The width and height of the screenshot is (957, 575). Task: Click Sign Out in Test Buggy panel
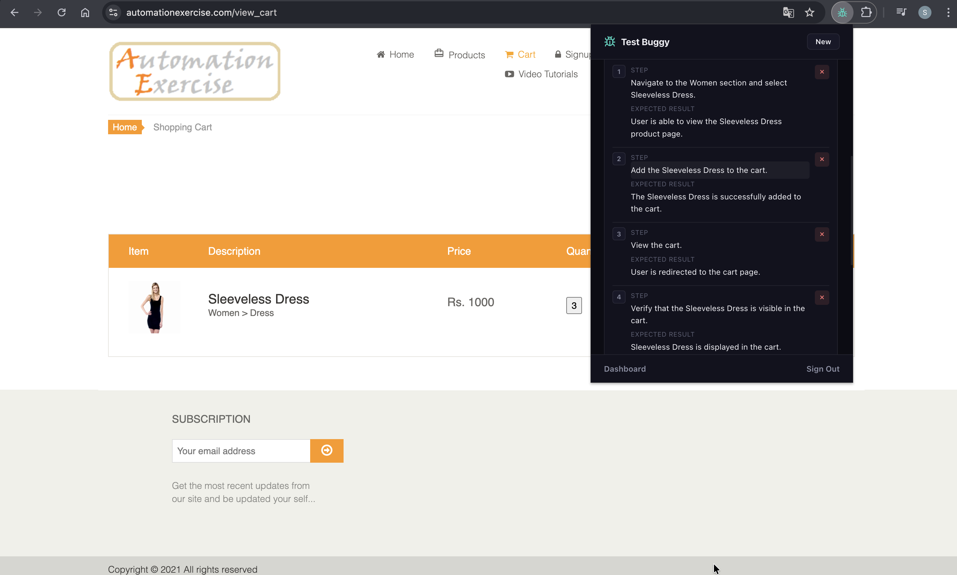(x=823, y=369)
